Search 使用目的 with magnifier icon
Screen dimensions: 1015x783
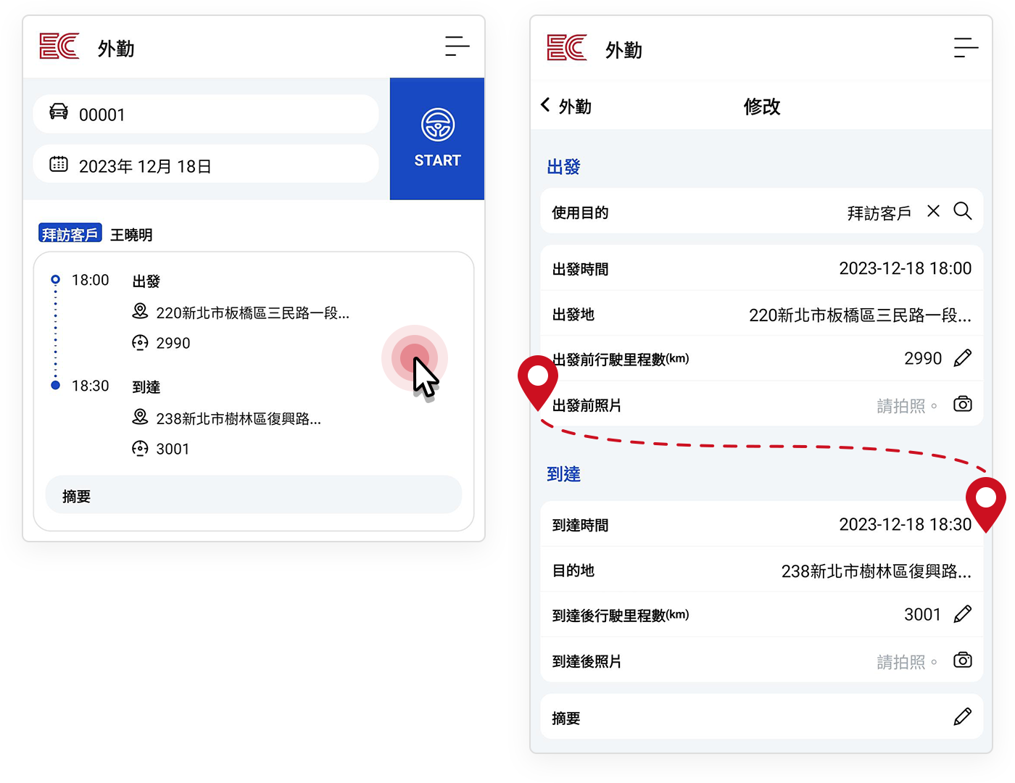(x=962, y=211)
